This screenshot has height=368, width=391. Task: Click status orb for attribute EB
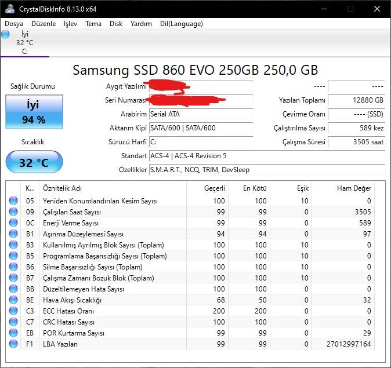pos(13,333)
